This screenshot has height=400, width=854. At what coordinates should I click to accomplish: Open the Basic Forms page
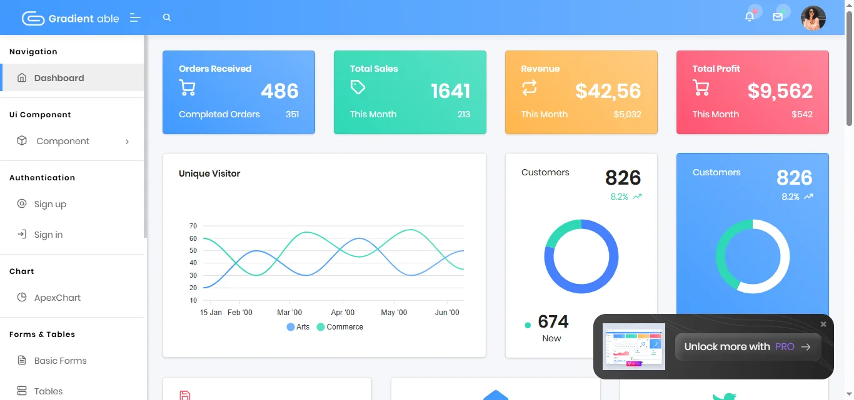[73, 361]
